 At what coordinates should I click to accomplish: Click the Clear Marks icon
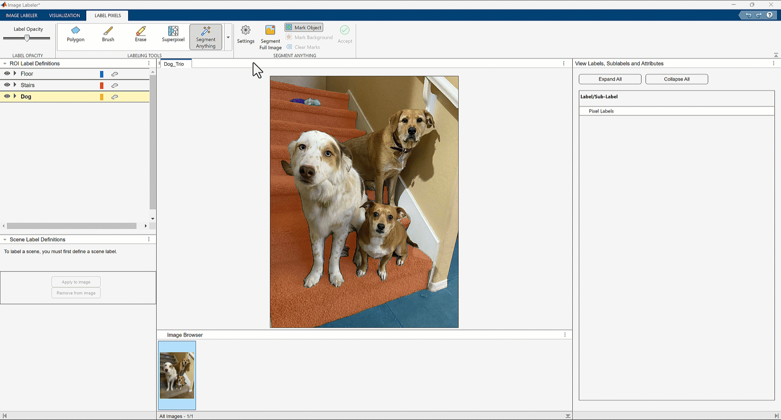pos(289,47)
